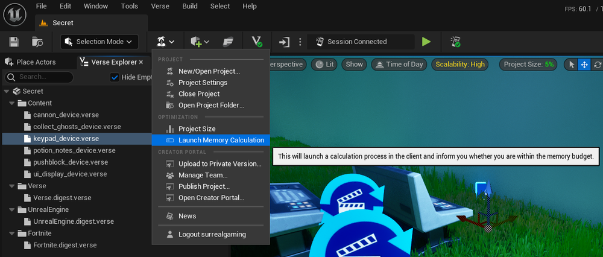This screenshot has width=603, height=257.
Task: Open the content browser folder search icon
Action: pyautogui.click(x=37, y=42)
